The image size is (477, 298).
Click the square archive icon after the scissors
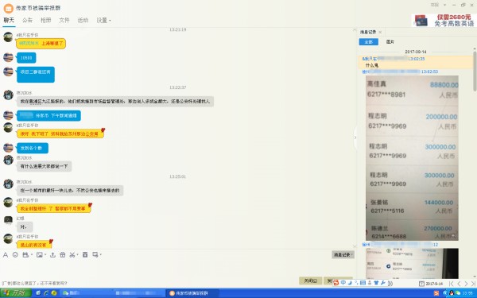85,255
